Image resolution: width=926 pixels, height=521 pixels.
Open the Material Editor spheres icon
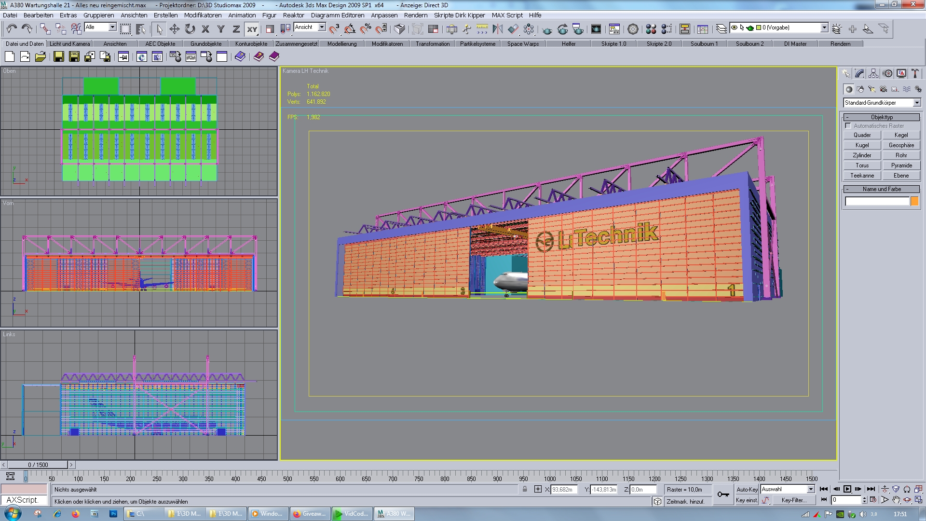point(651,29)
